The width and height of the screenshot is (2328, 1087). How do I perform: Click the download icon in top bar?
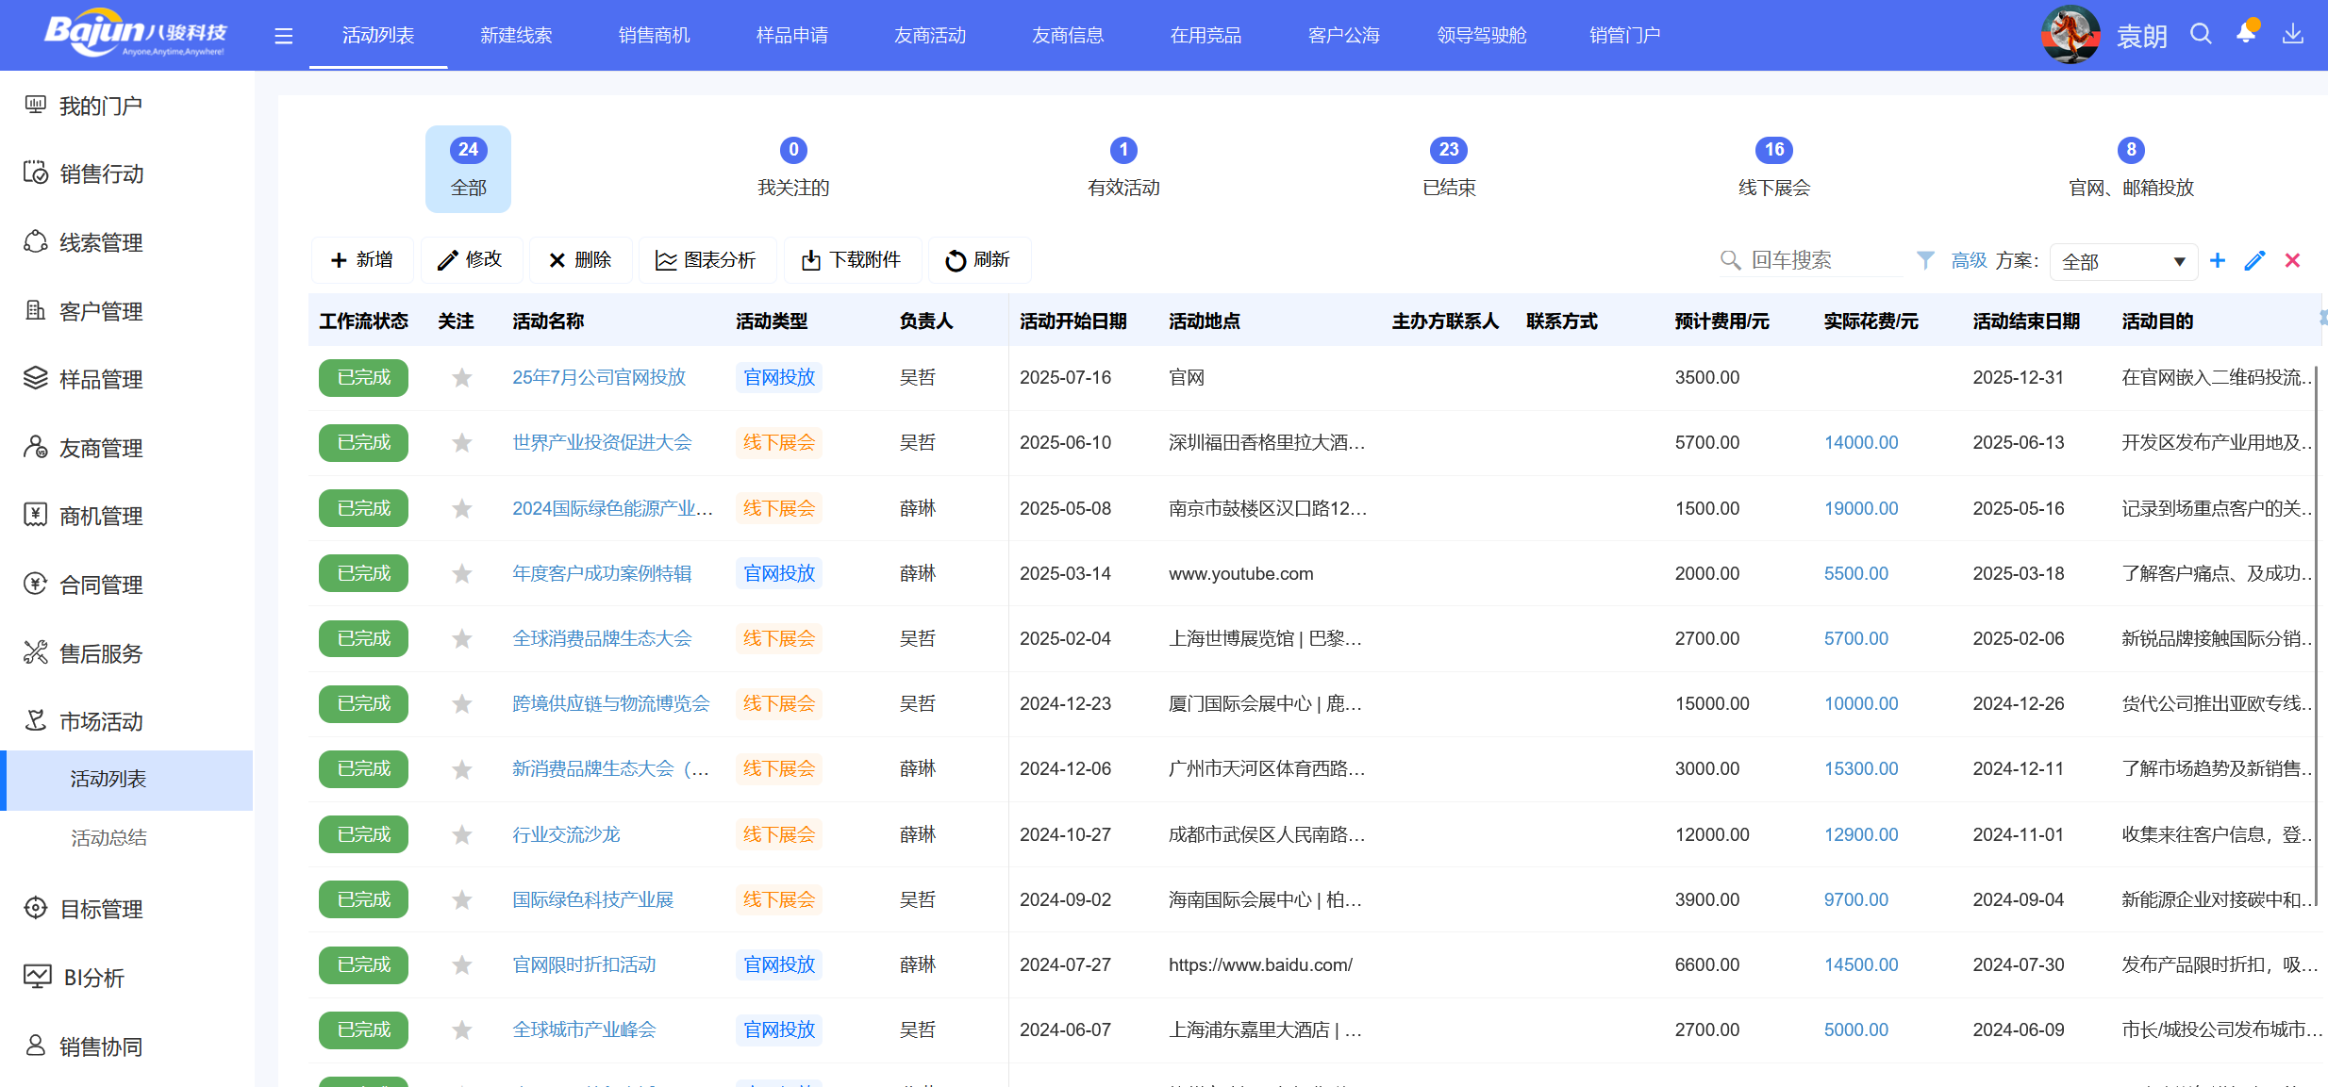2292,35
